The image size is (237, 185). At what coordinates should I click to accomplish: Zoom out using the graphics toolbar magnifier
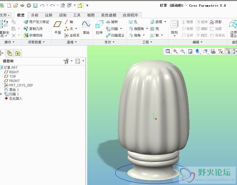click(x=183, y=51)
